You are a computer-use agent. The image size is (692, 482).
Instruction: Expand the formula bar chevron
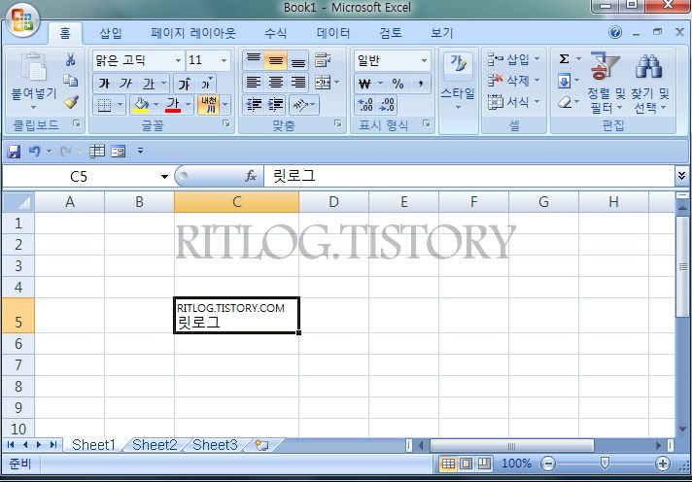[682, 176]
